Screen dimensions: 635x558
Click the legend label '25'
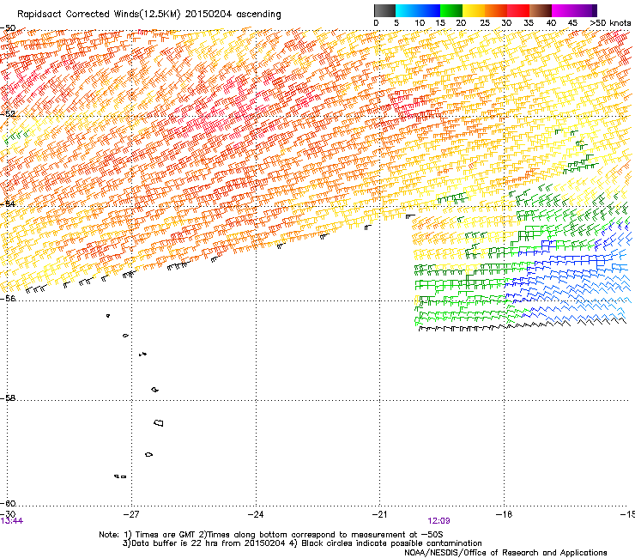(485, 22)
